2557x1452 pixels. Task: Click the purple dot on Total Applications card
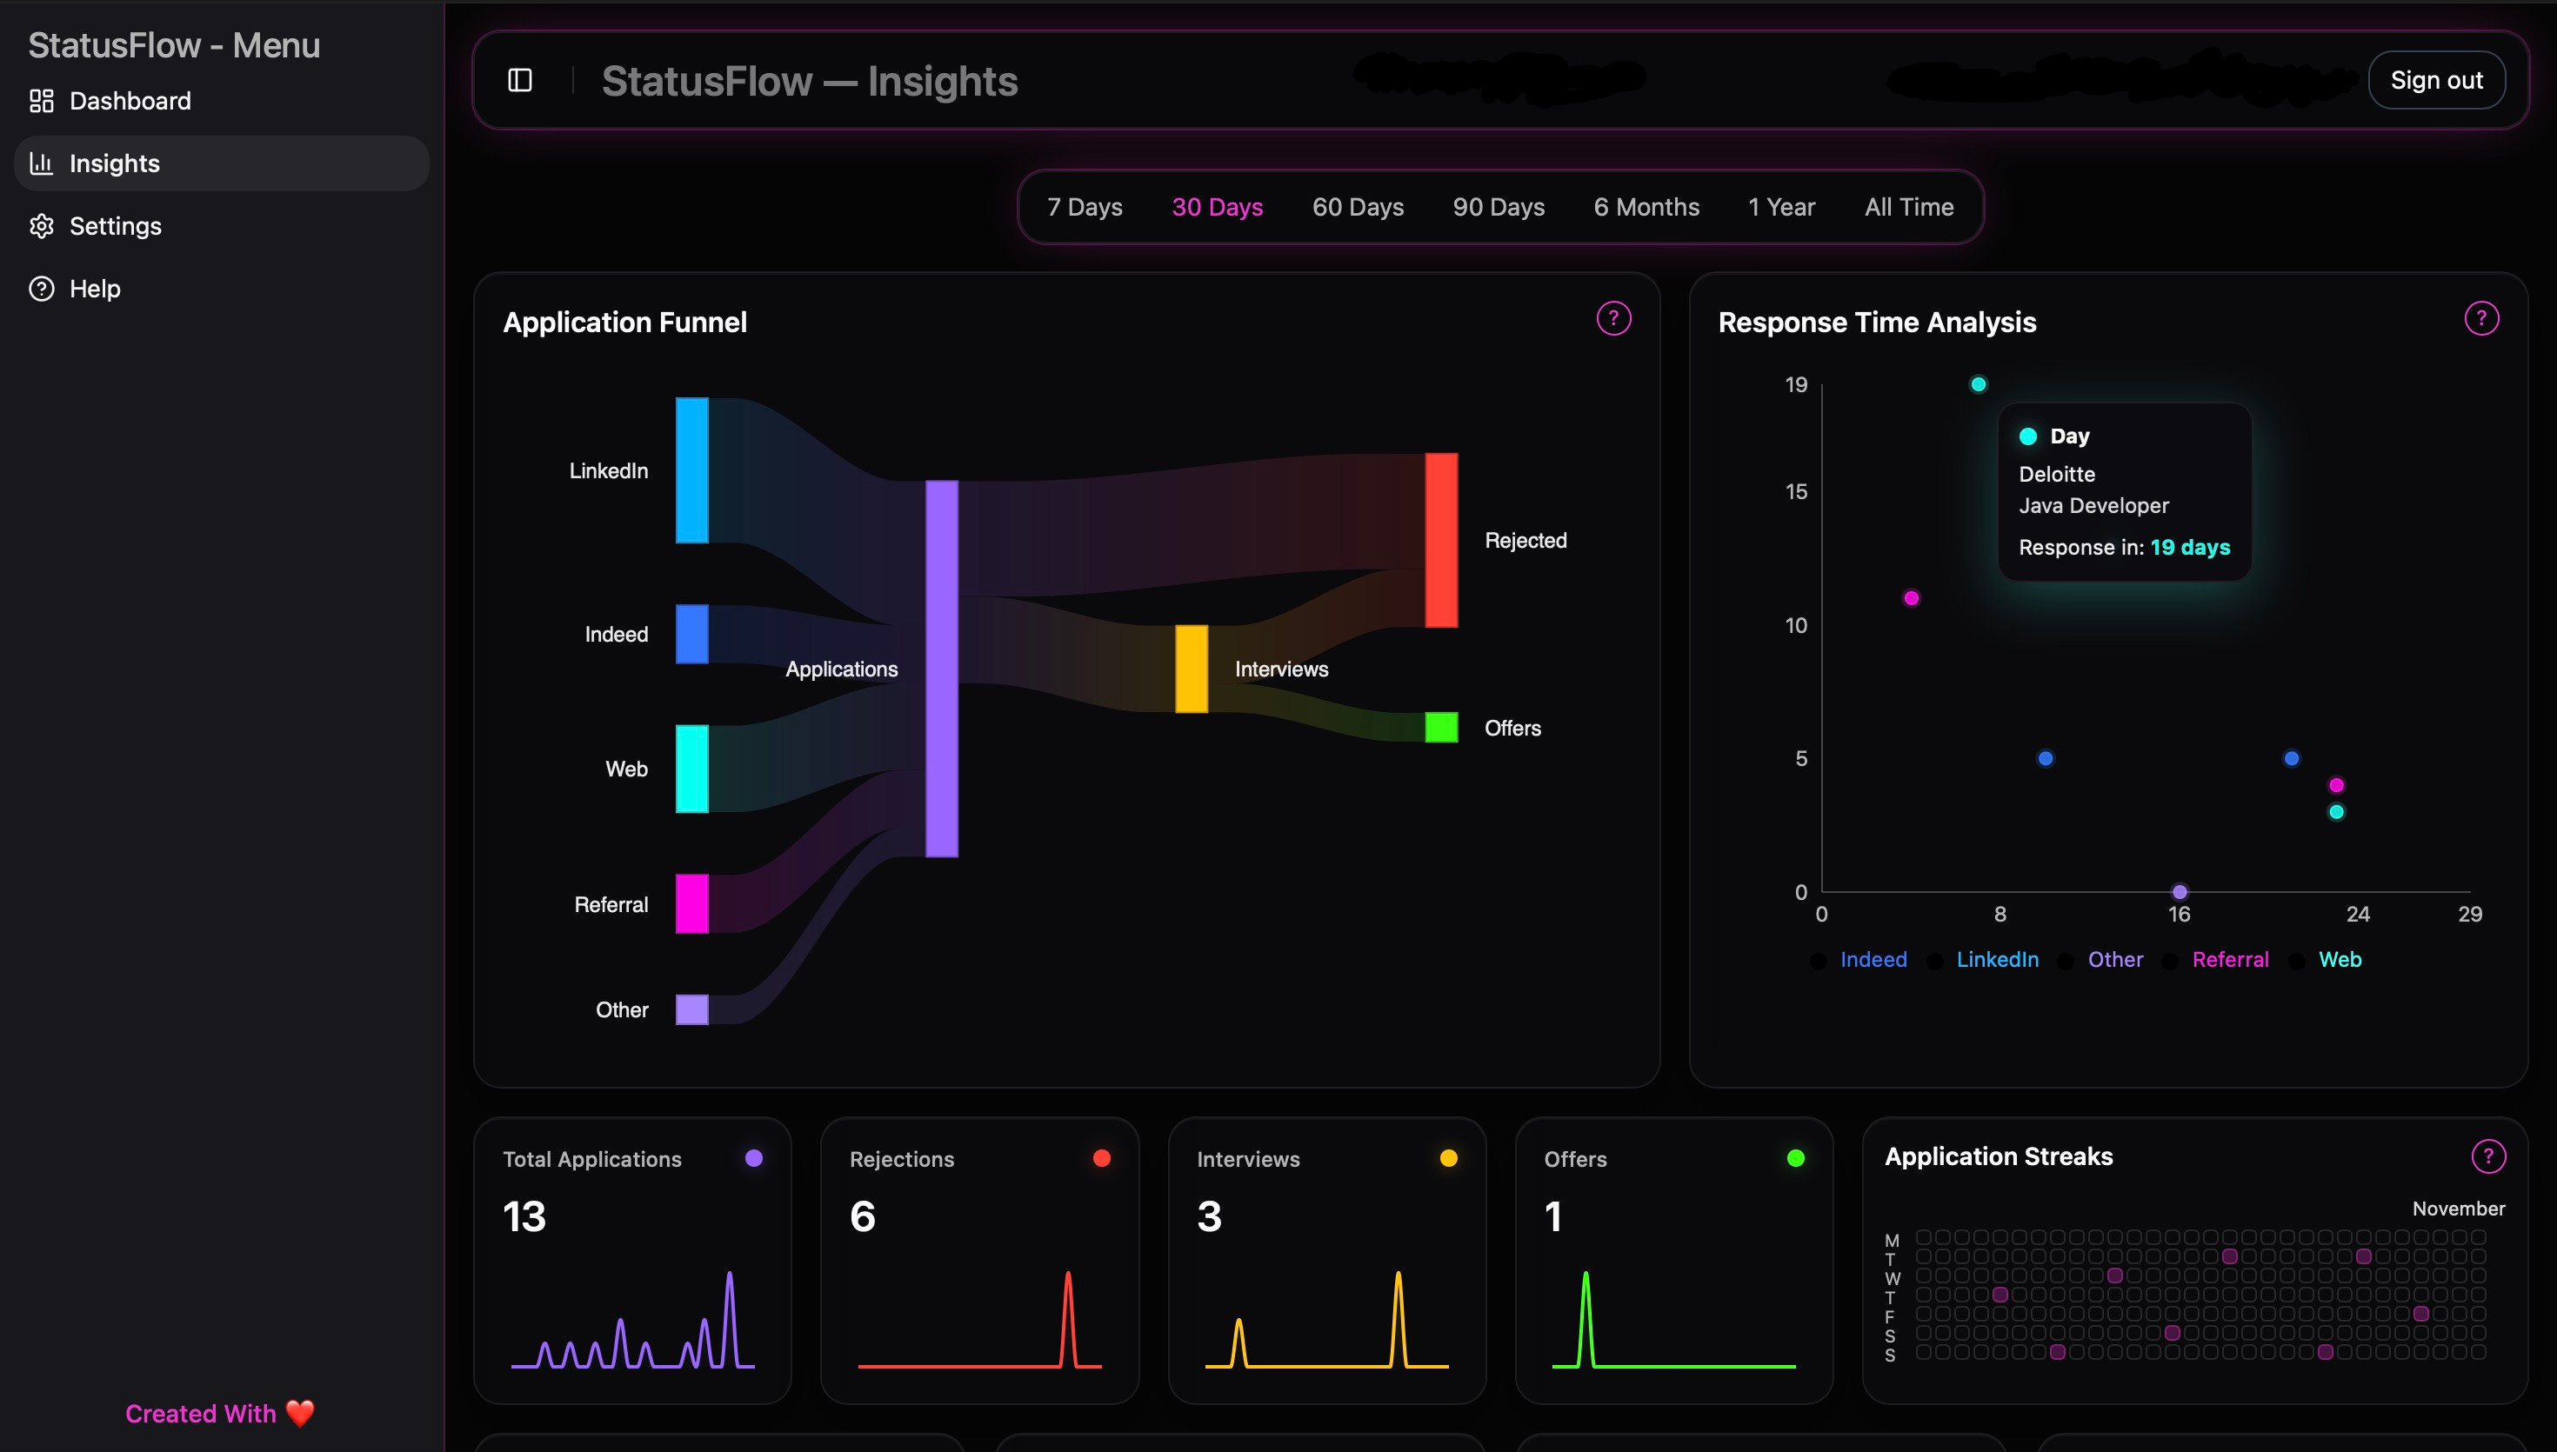click(x=755, y=1158)
